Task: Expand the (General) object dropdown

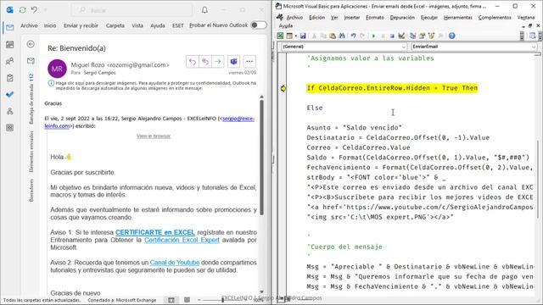Action: coord(404,47)
